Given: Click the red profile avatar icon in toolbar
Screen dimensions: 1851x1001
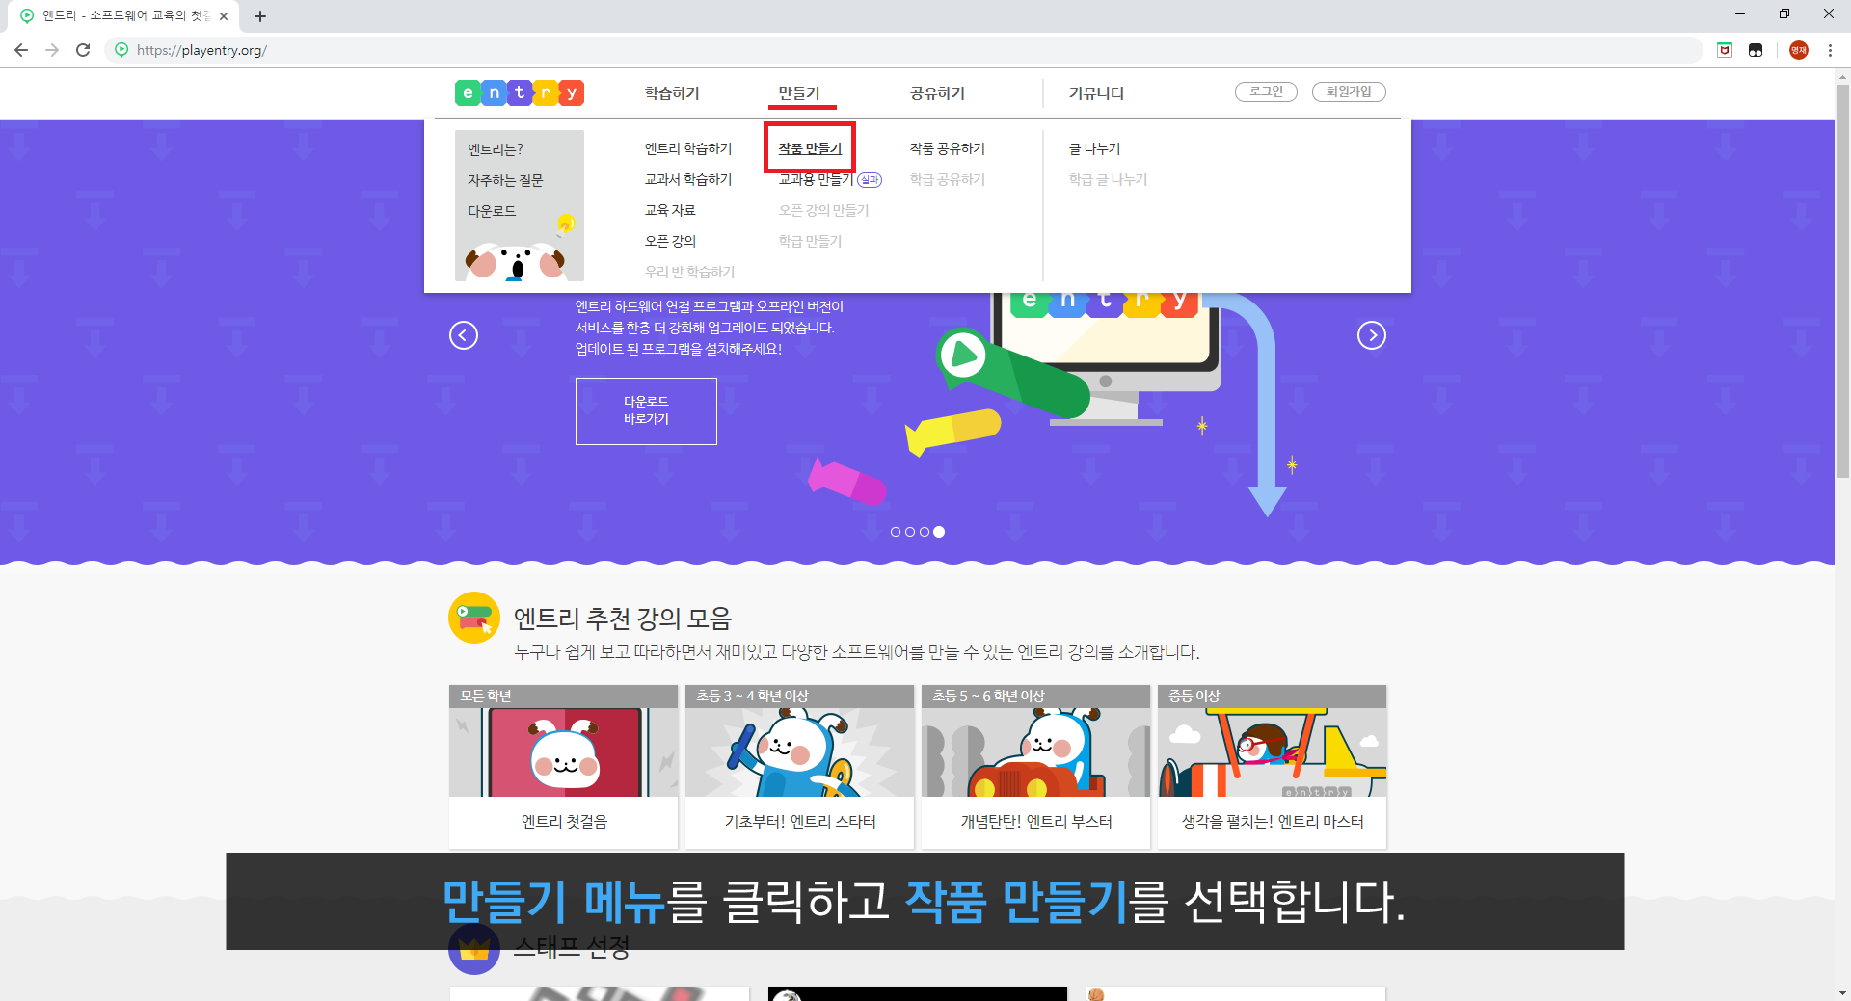Looking at the screenshot, I should click(1799, 50).
